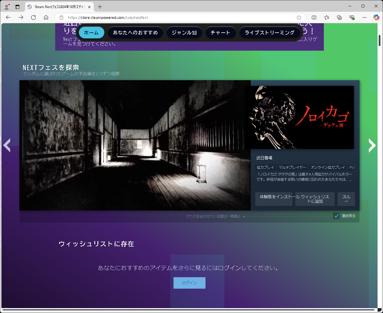Open the browser home page
This screenshot has height=313, width=383.
pos(46,17)
